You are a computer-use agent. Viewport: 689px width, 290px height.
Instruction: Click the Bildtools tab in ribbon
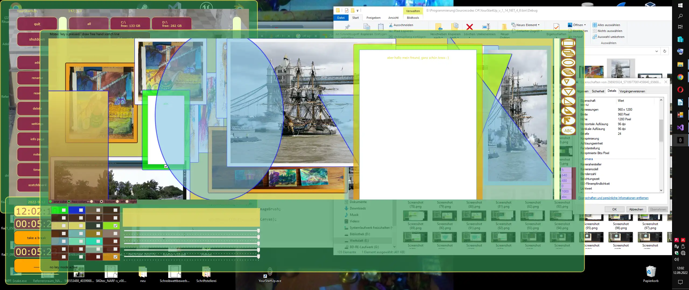[413, 17]
